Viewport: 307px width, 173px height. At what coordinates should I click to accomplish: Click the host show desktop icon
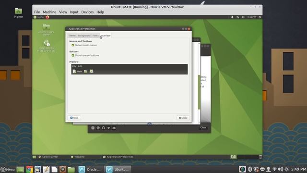pos(20,169)
